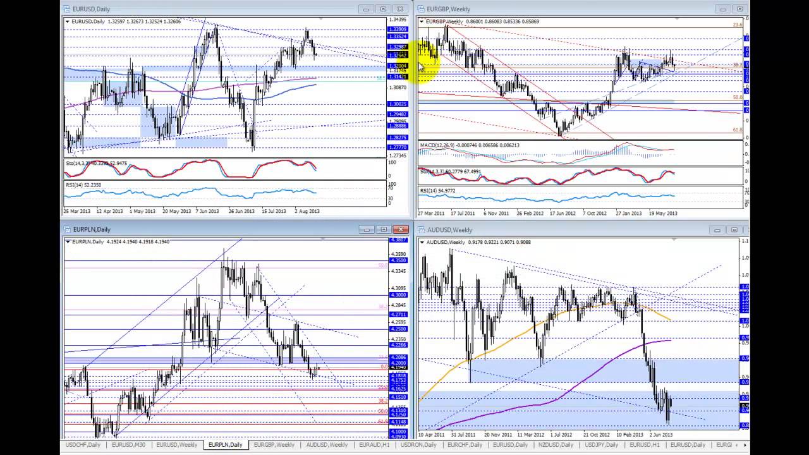Minimize the AUDUSD,Weekly chart window

[x=717, y=230]
